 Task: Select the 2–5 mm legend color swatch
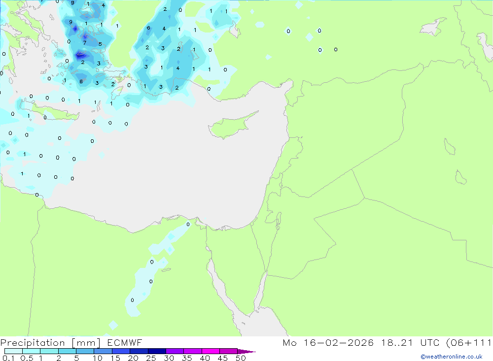pyautogui.click(x=67, y=351)
